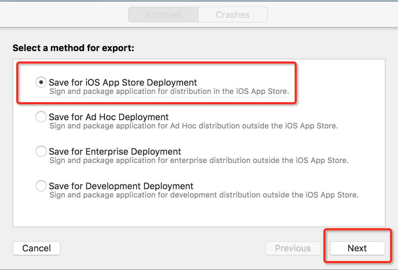Click the 'Select a method for export:' heading
The height and width of the screenshot is (270, 398).
tap(73, 48)
